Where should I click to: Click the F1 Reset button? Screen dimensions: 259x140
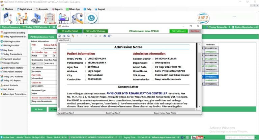coord(39,109)
